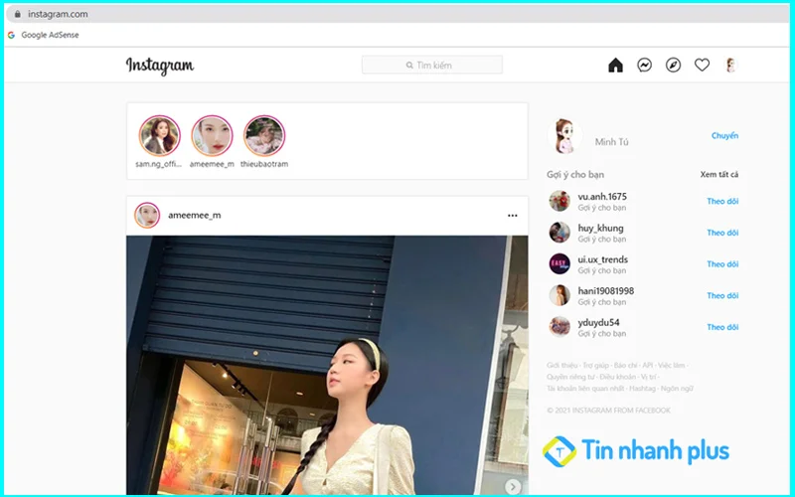Open ameemee_m username in the post header
The height and width of the screenshot is (497, 795).
[195, 215]
